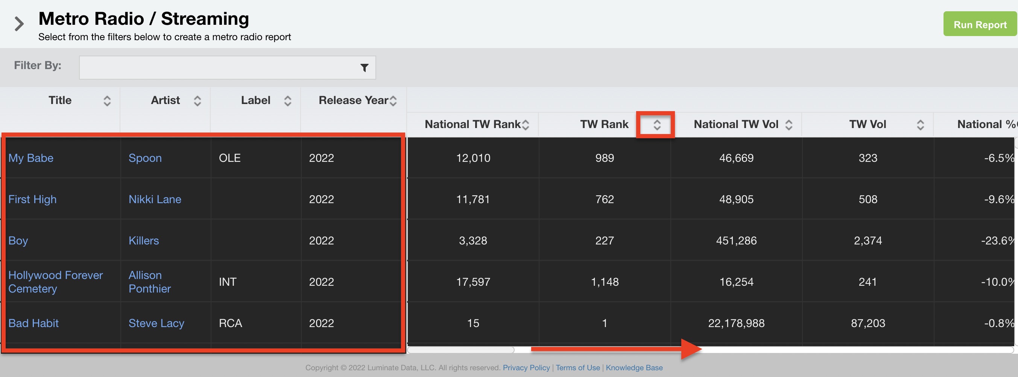Viewport: 1018px width, 377px height.
Task: Sort by Release Year column arrows
Action: (x=393, y=101)
